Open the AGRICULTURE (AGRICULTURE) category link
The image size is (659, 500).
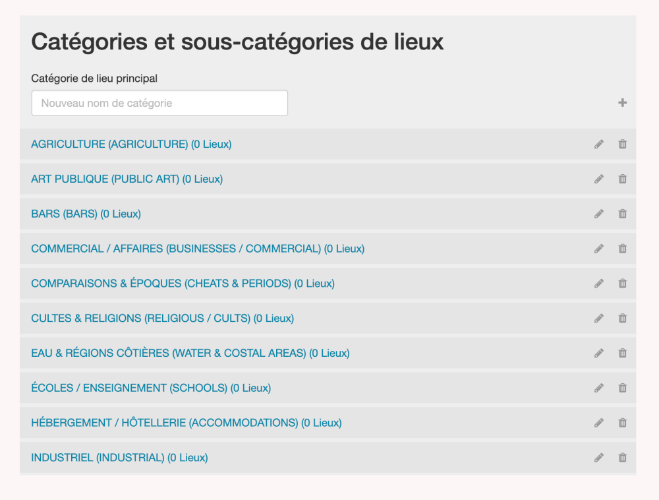pos(131,144)
